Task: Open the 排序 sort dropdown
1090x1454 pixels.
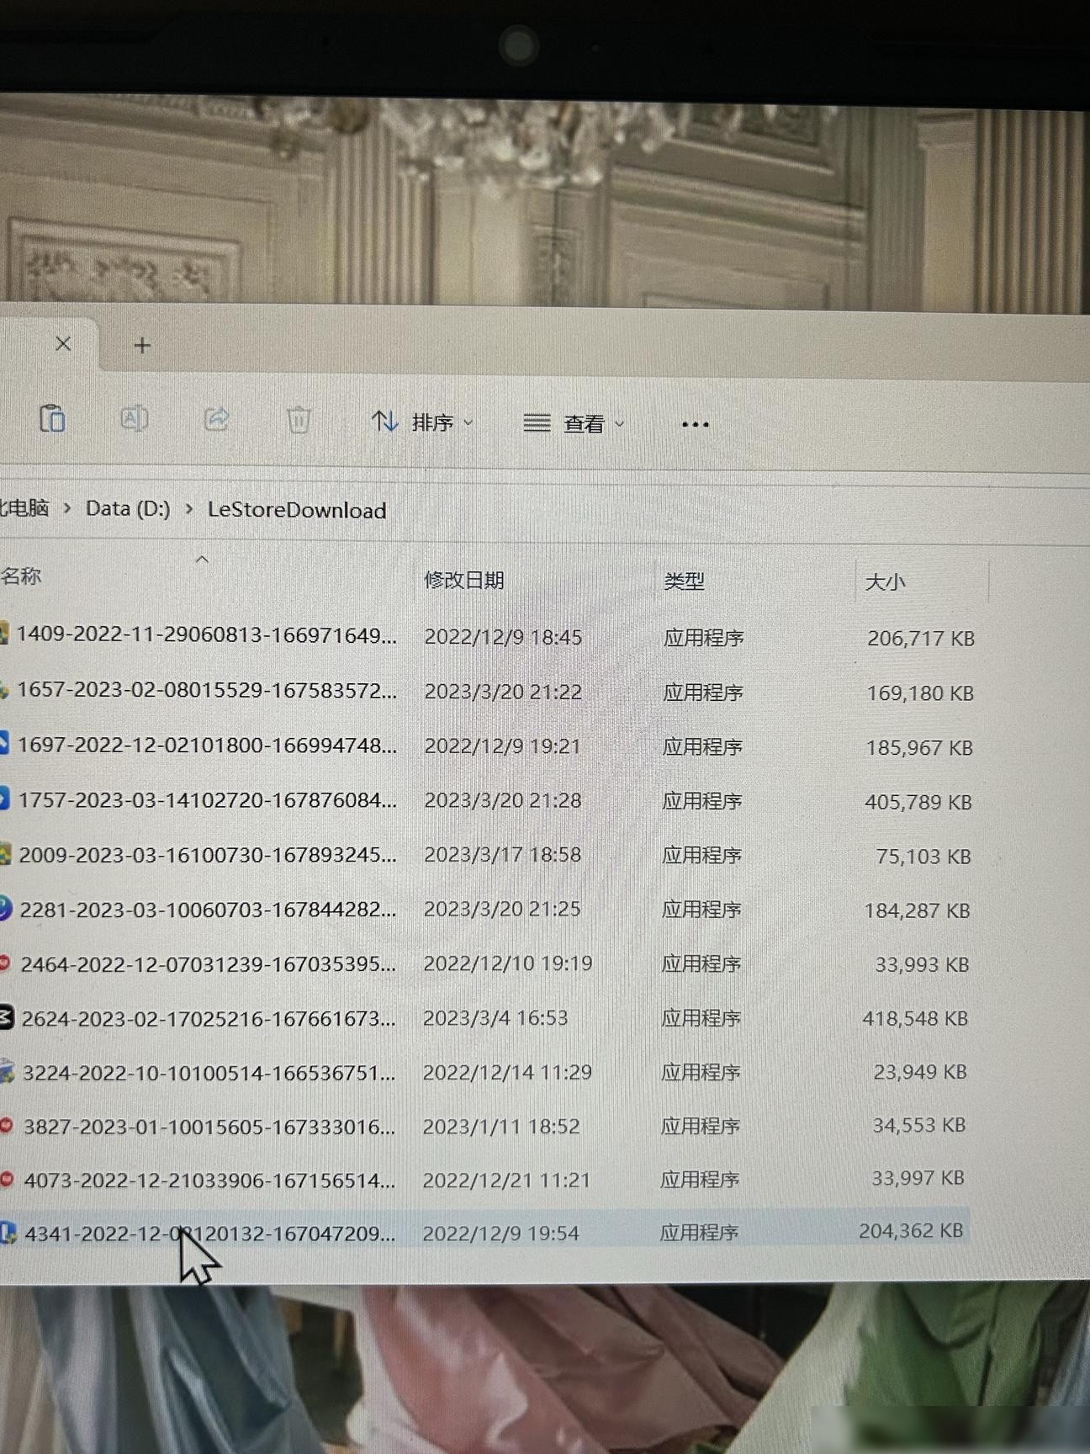Action: [422, 422]
